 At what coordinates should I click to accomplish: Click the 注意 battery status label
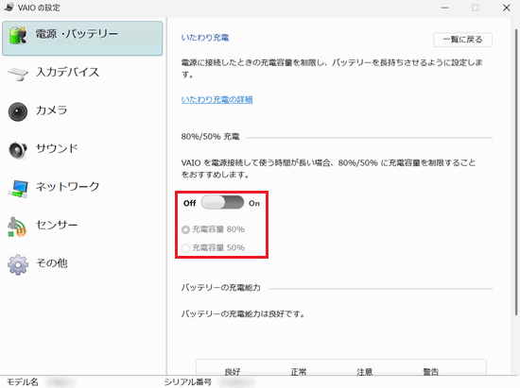pyautogui.click(x=364, y=372)
